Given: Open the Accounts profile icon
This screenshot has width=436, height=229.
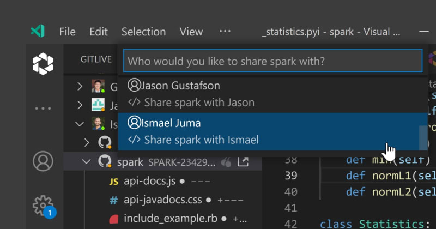Looking at the screenshot, I should pos(43,161).
